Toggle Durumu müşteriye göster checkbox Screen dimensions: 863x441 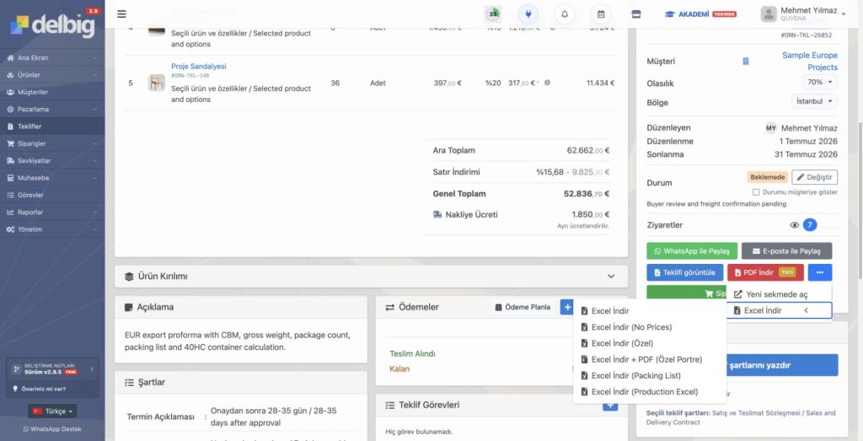click(x=756, y=192)
